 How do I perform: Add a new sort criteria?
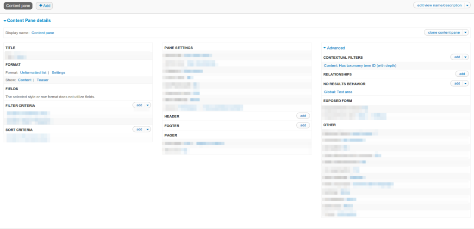[139, 129]
